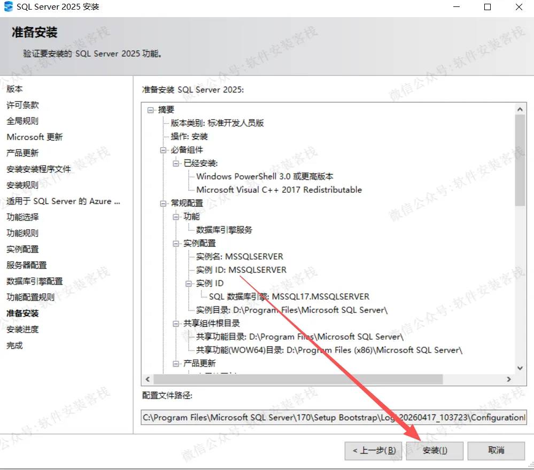This screenshot has height=470, width=534.
Task: Select Windows PowerShell 3.0 或更高版本 row
Action: pos(265,177)
